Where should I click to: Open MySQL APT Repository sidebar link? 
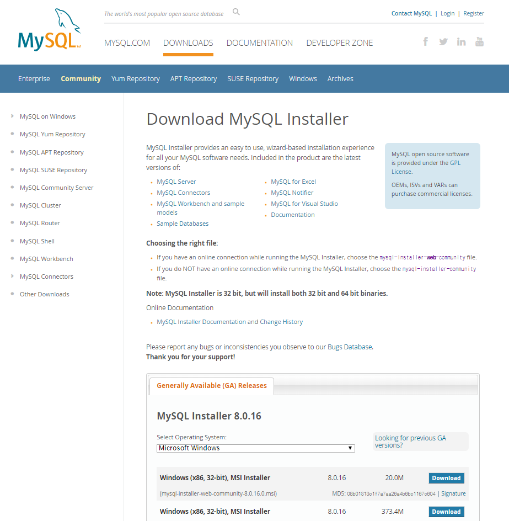(x=52, y=152)
